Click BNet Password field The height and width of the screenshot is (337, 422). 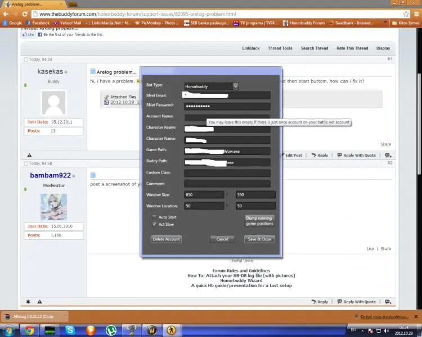[227, 106]
